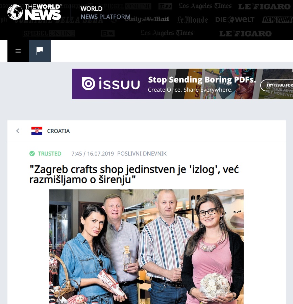Click the Croatian flag icon
The image size is (293, 304).
pos(37,131)
